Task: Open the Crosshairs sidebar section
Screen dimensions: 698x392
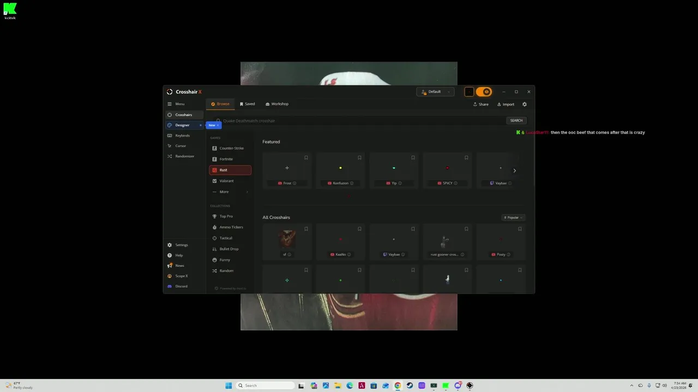Action: click(184, 115)
